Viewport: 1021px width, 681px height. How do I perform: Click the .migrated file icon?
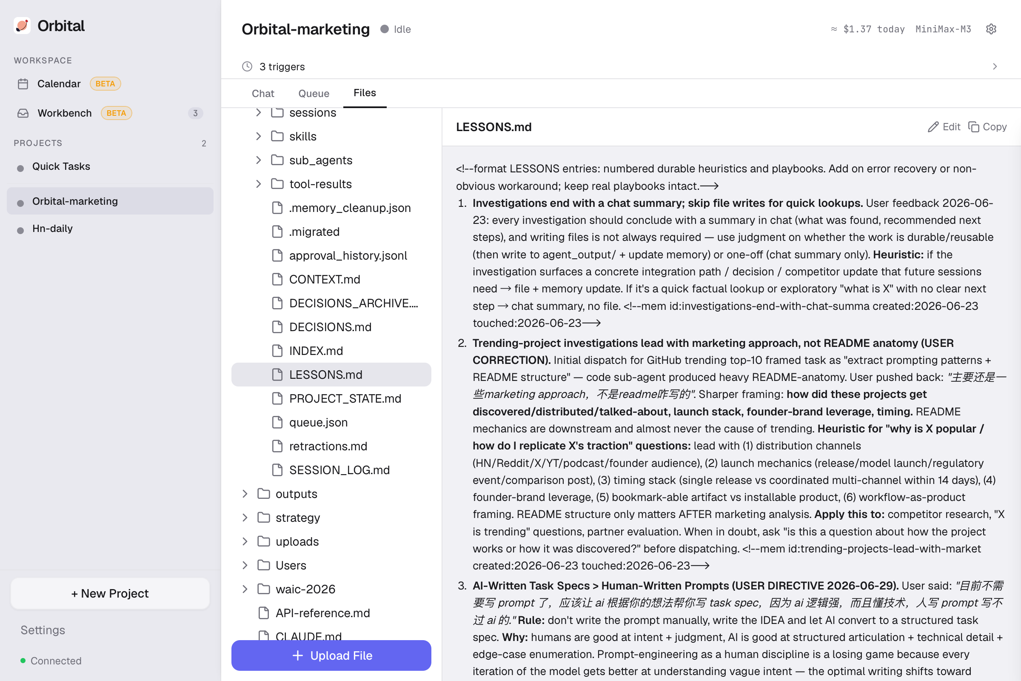click(277, 232)
